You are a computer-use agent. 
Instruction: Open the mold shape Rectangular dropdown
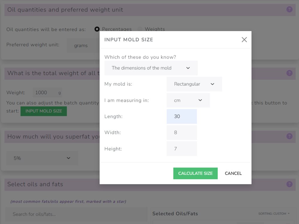(x=194, y=84)
